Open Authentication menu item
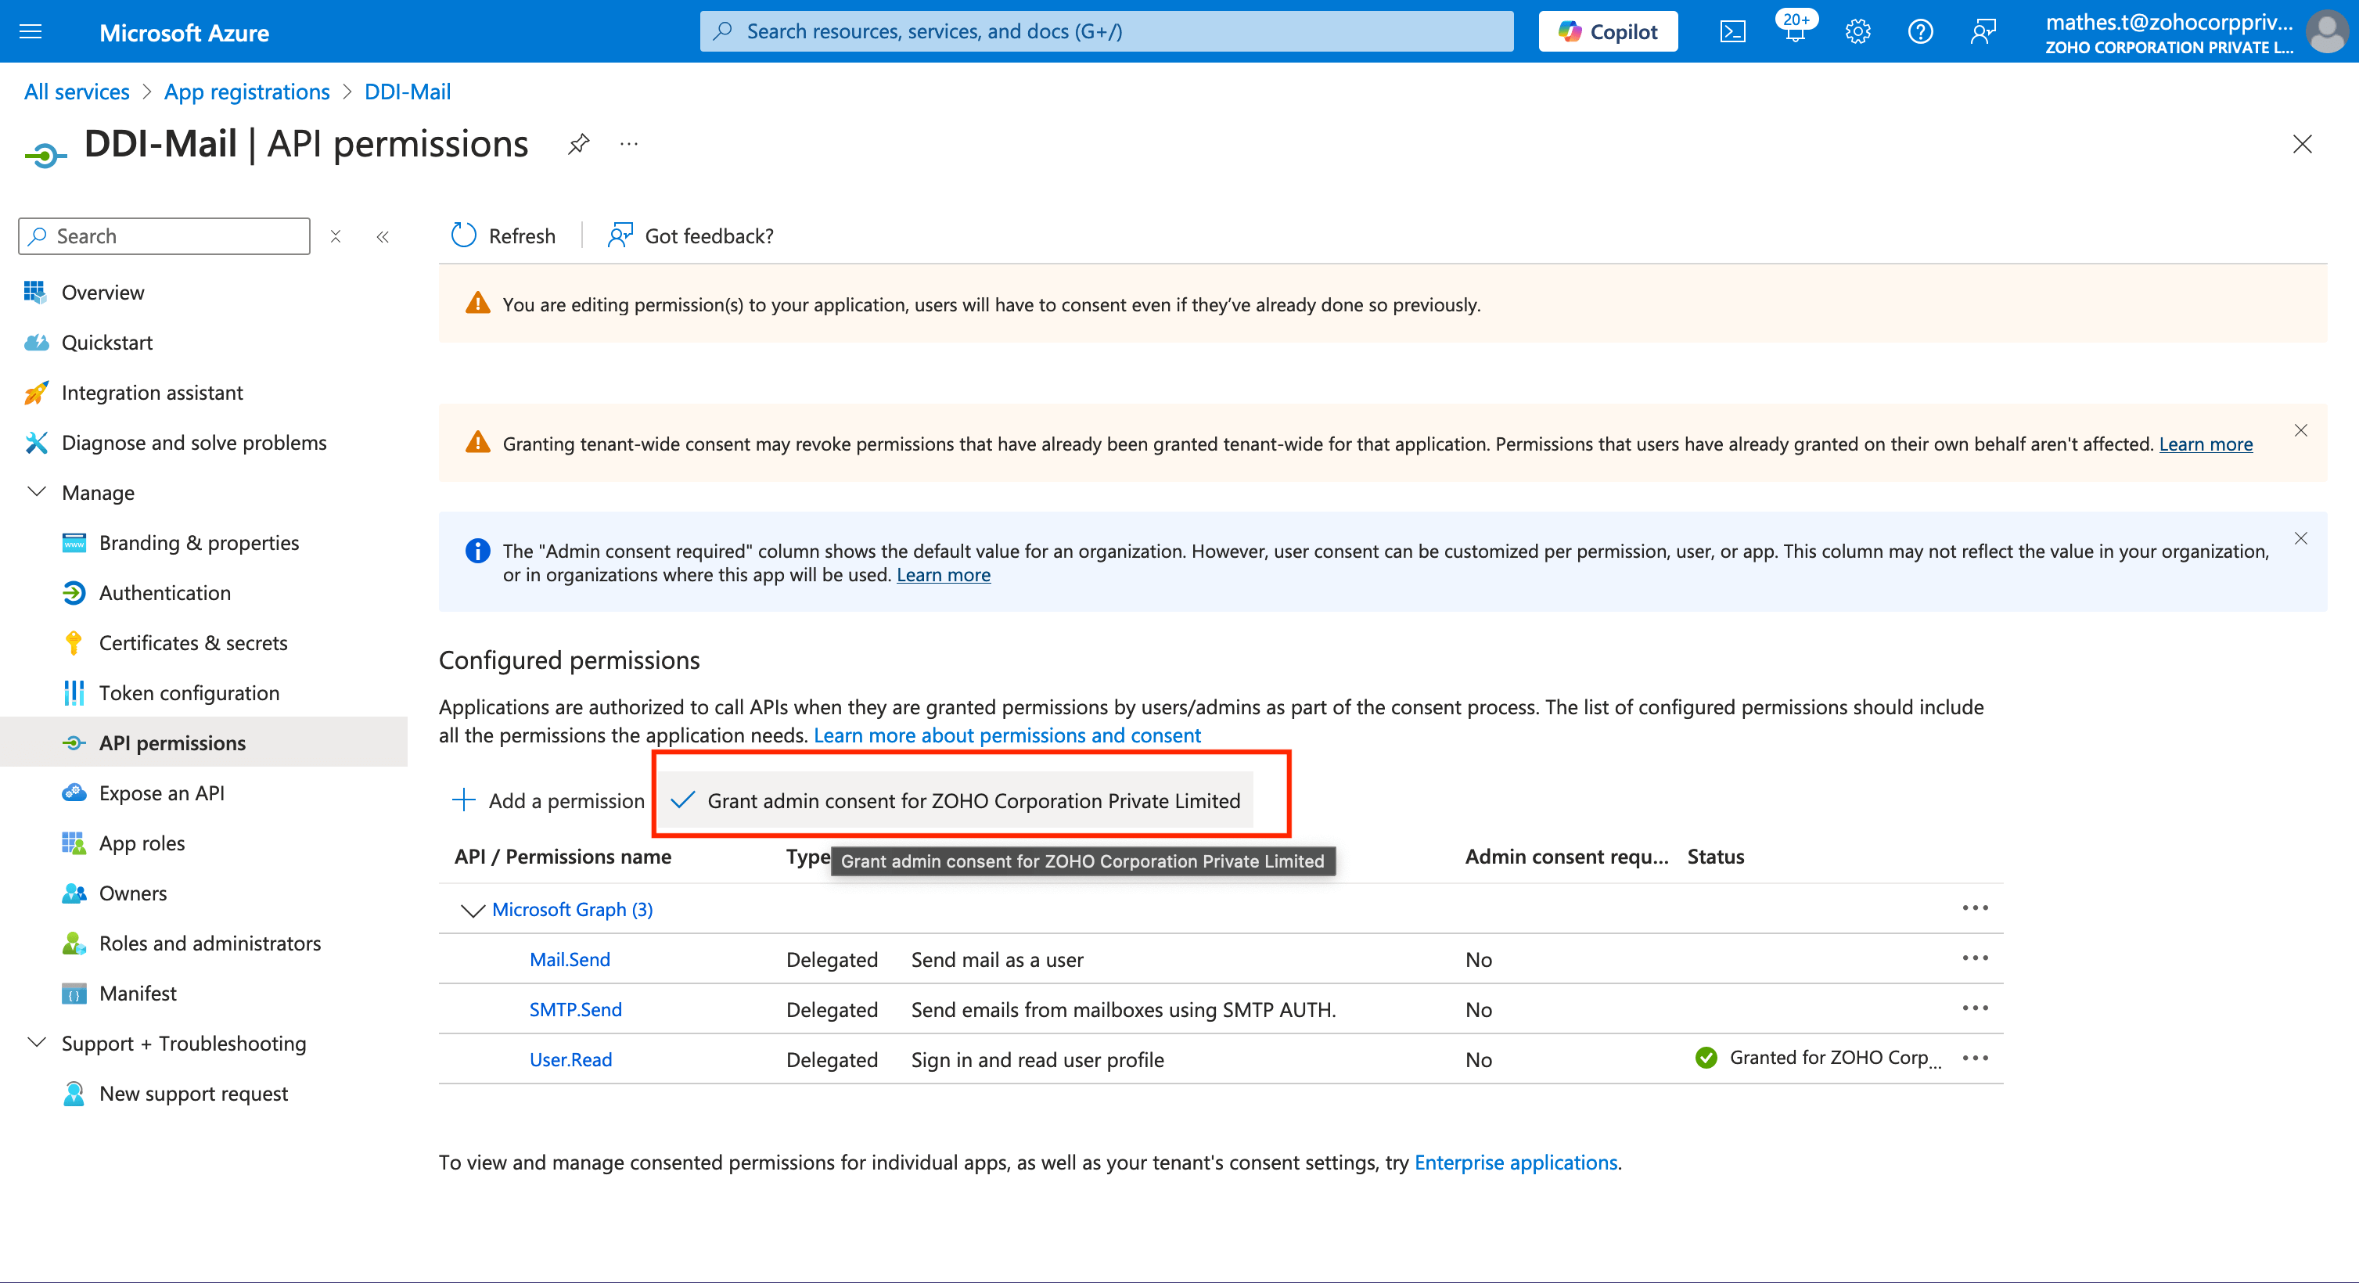The height and width of the screenshot is (1283, 2359). [x=165, y=592]
